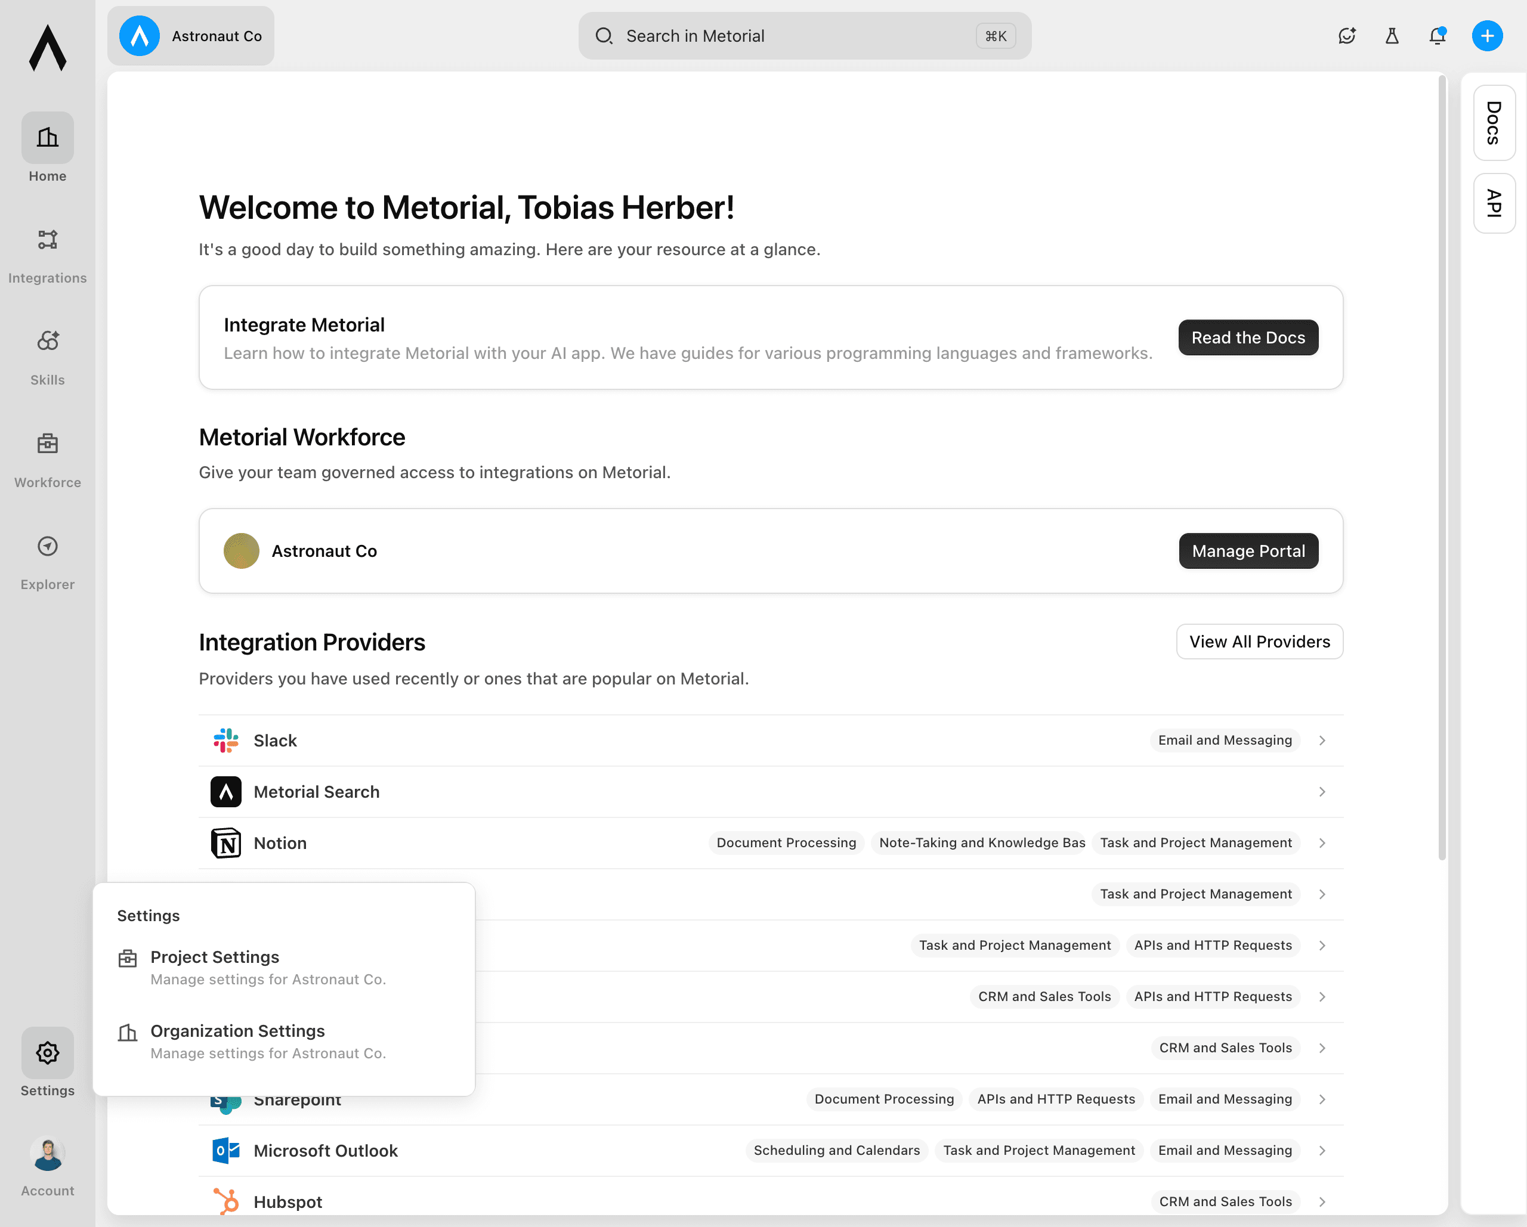Viewport: 1527px width, 1227px height.
Task: Open the Docs side tab
Action: pyautogui.click(x=1494, y=122)
